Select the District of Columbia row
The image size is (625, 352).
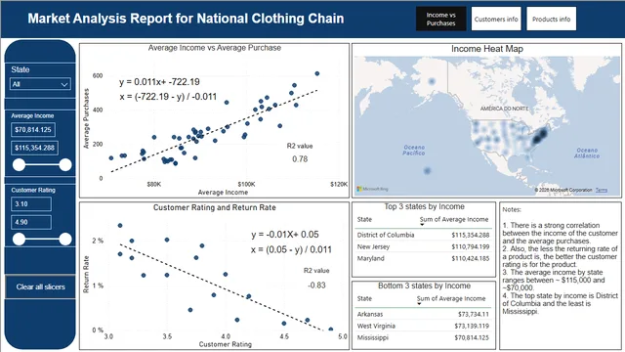423,235
